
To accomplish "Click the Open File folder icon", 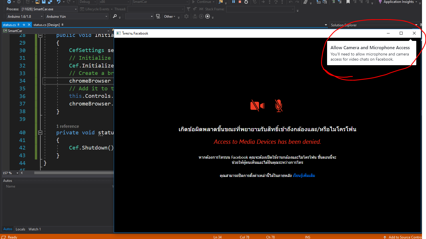I will (x=37, y=2).
